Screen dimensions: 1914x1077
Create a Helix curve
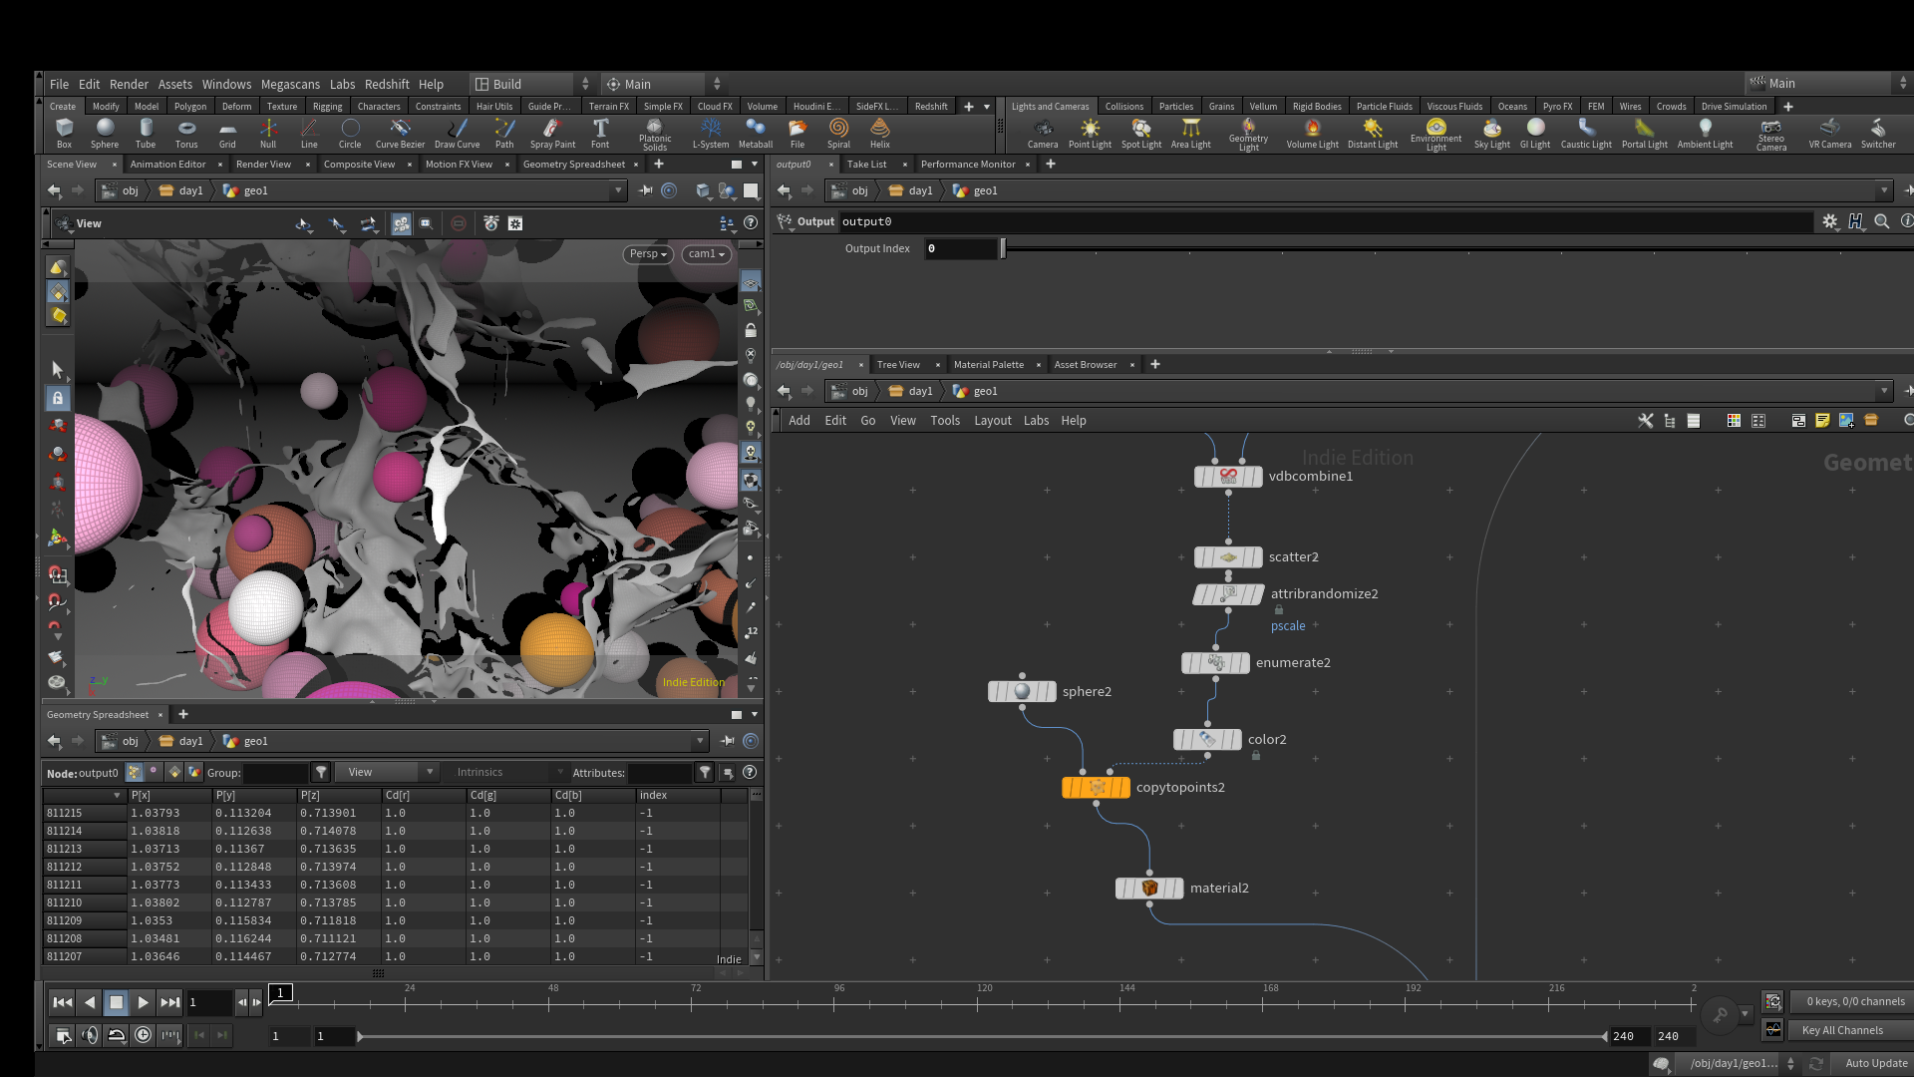click(879, 134)
